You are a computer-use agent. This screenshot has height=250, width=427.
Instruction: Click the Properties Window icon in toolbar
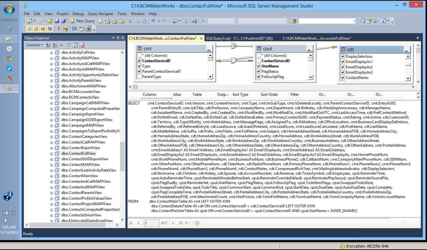pos(369,21)
